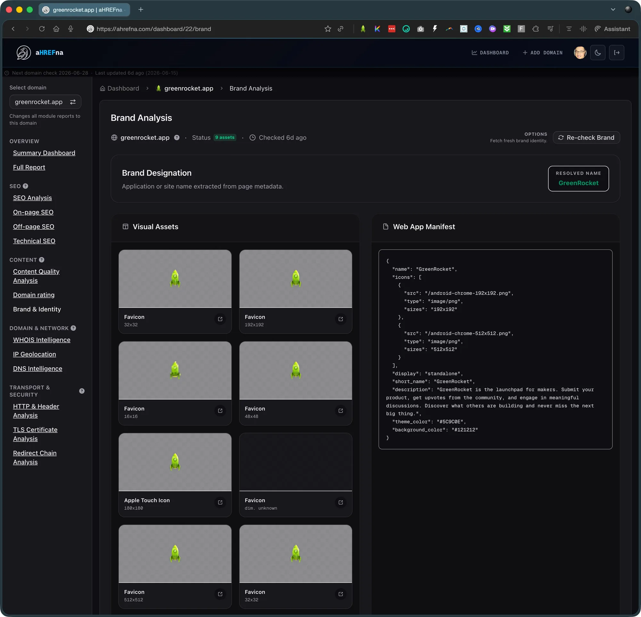This screenshot has width=641, height=617.
Task: Click help icon beside greenrocket.app domain
Action: (x=177, y=138)
